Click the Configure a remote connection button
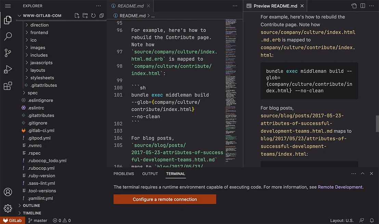This screenshot has width=379, height=224. pos(165,199)
